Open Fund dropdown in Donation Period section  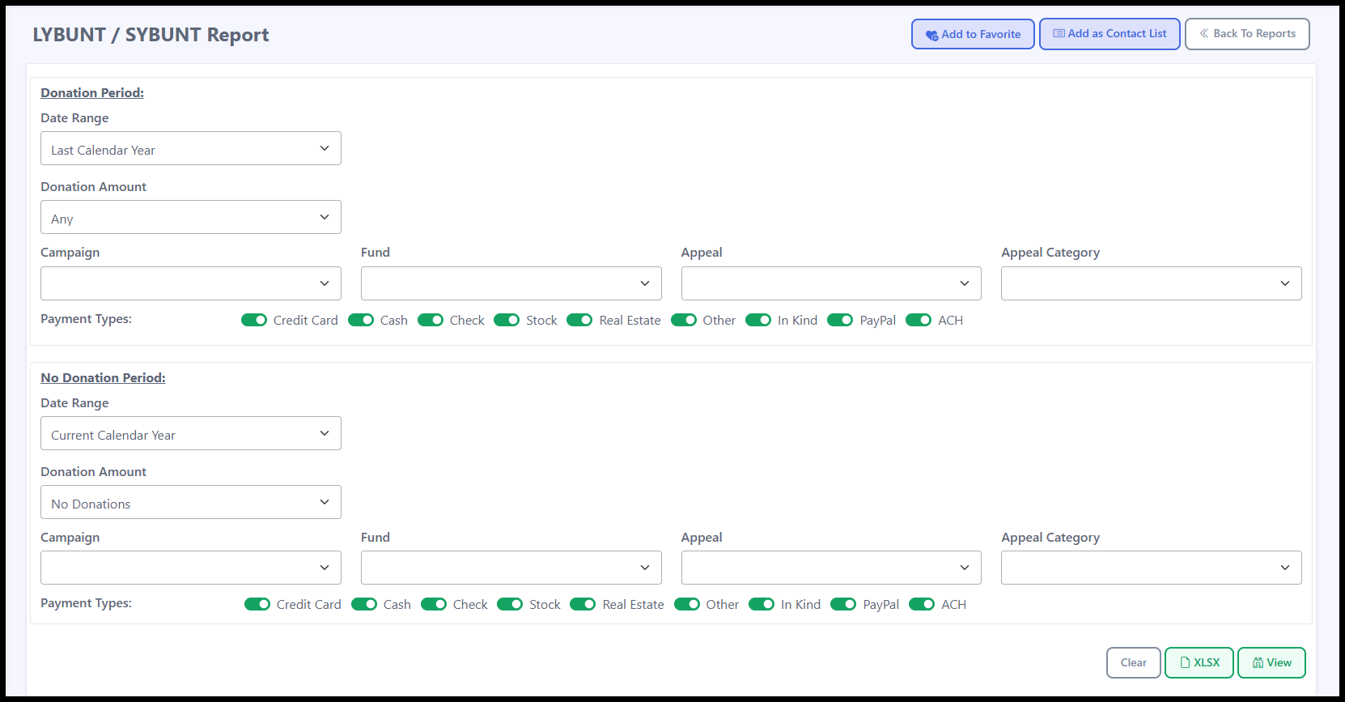pos(511,283)
